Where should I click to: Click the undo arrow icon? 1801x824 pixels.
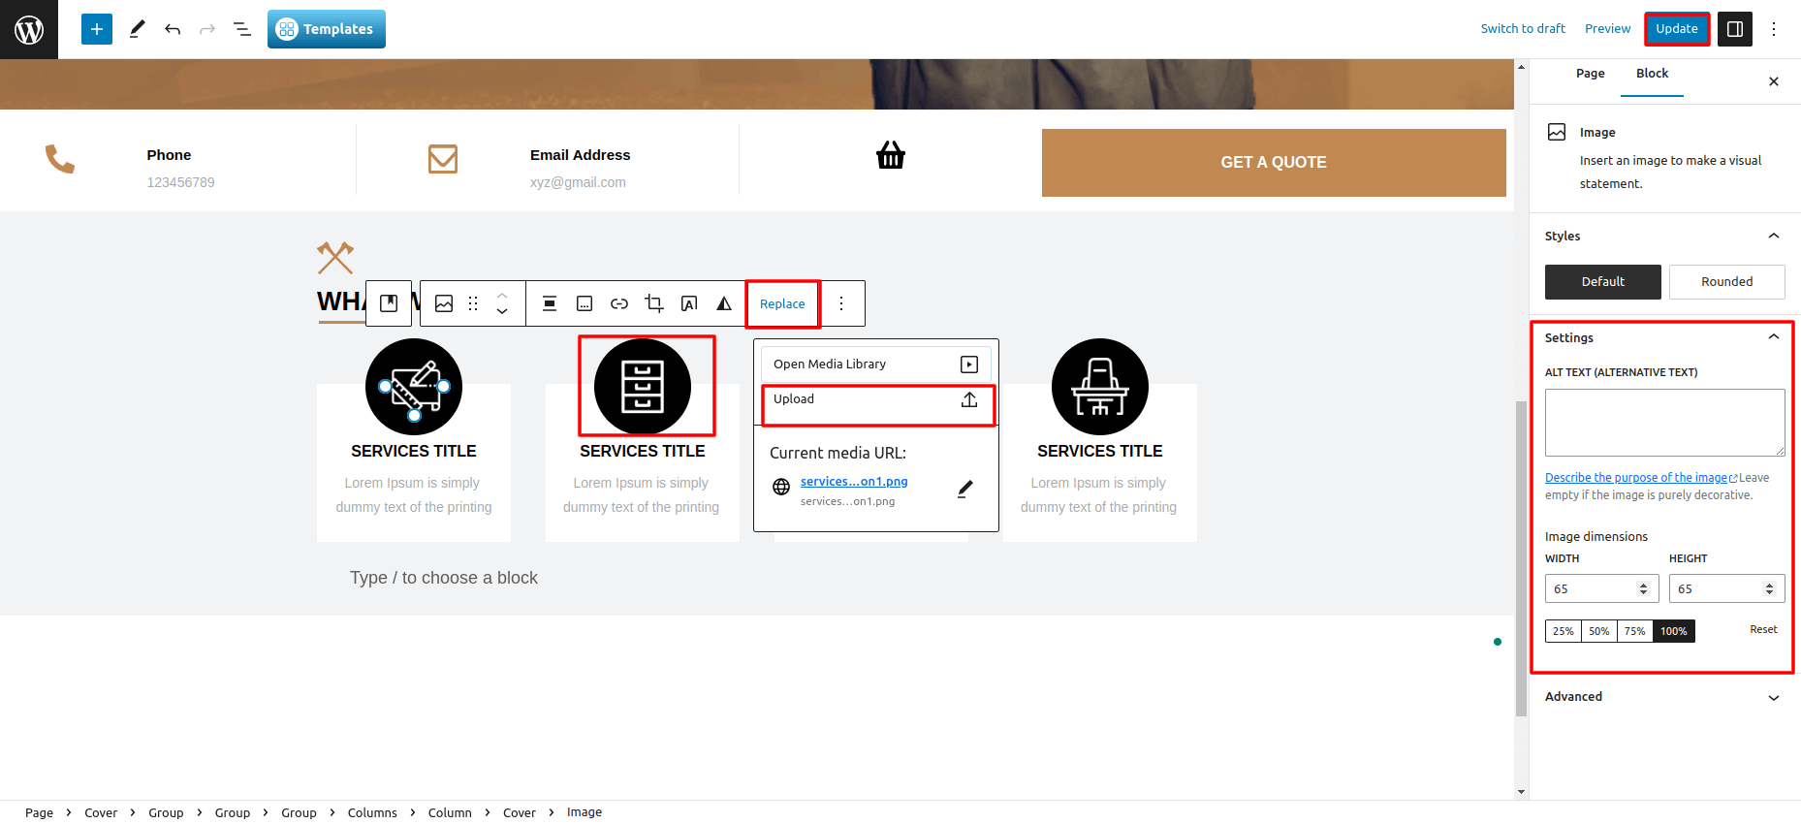[173, 29]
